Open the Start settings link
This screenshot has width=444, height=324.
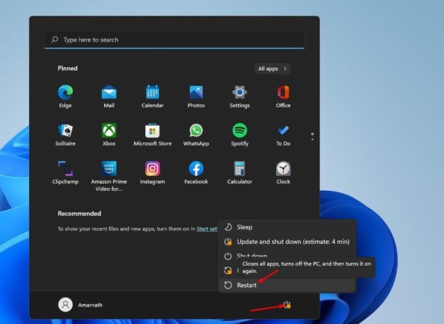pos(207,229)
